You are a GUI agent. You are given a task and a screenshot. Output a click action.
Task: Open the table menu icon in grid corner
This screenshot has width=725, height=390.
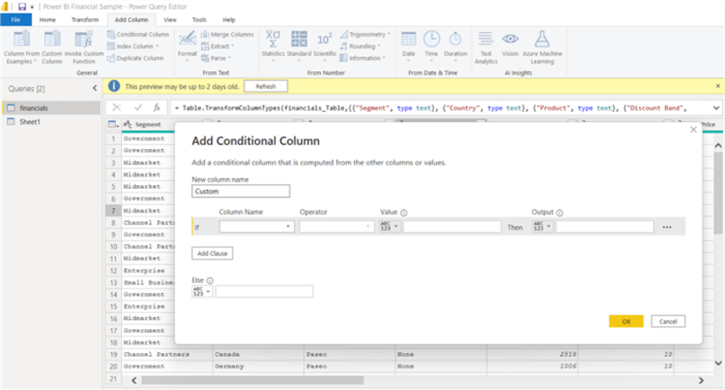[x=113, y=124]
